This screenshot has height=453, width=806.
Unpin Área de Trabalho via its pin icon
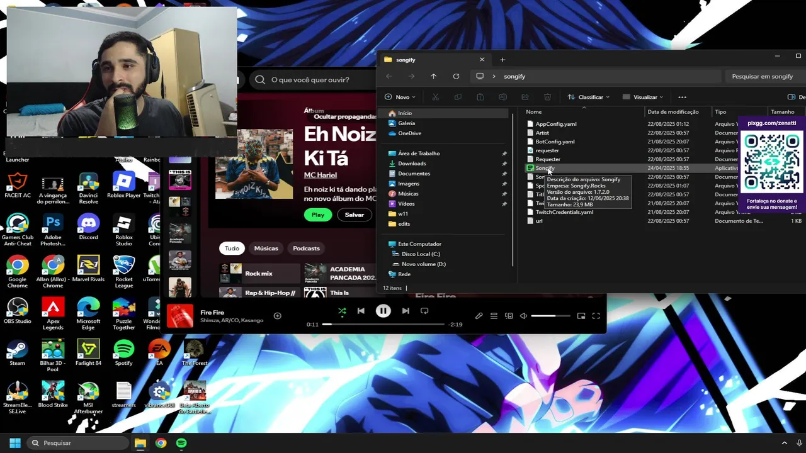pyautogui.click(x=504, y=154)
